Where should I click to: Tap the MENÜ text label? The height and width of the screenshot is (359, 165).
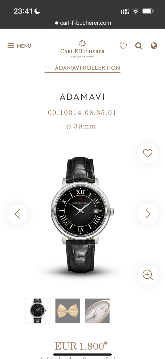24,46
